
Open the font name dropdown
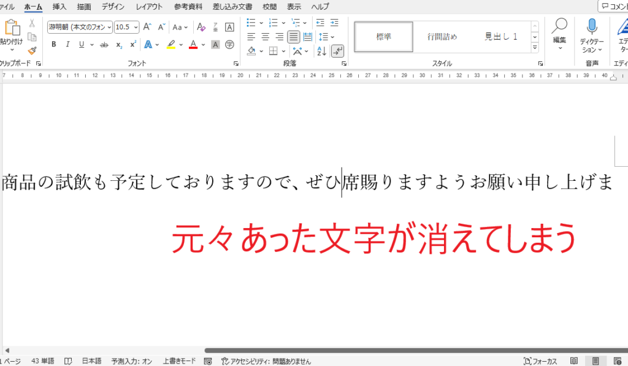[x=109, y=27]
